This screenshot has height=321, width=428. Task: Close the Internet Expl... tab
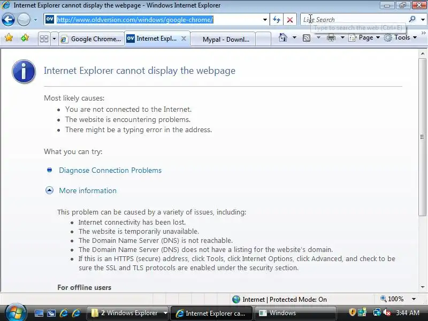(x=184, y=39)
